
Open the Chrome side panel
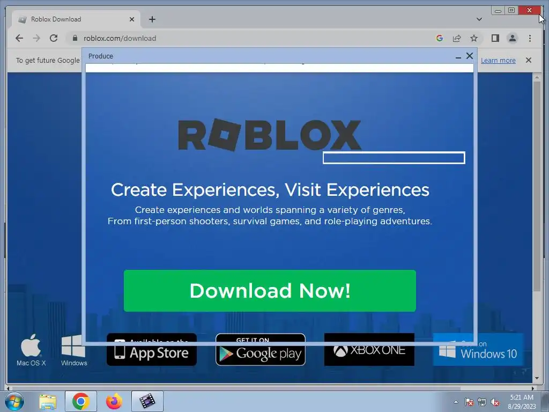[x=495, y=38]
